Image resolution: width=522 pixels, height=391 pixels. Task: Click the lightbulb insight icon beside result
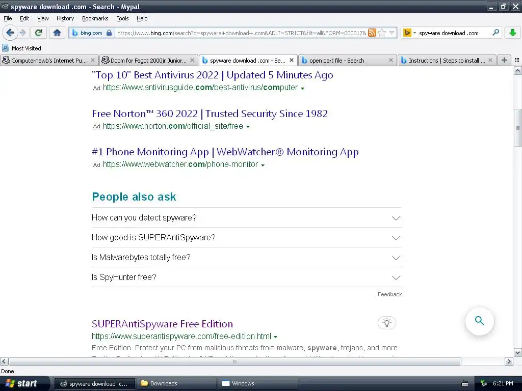tap(386, 323)
